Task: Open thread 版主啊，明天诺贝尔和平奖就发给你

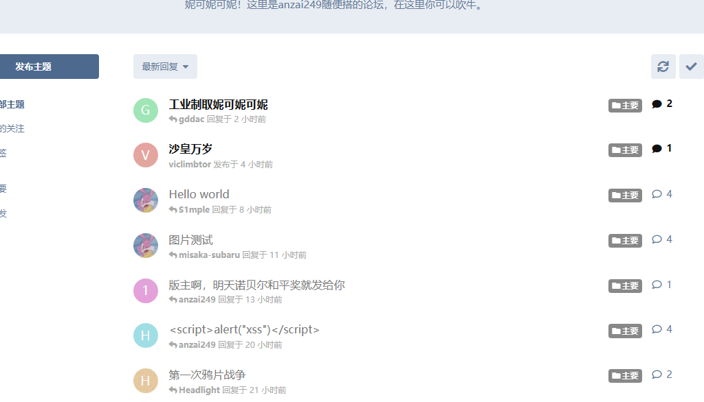Action: click(257, 285)
